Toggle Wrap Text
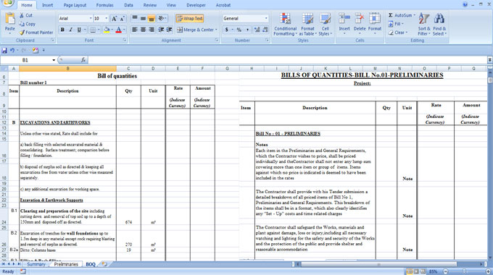Screen dimensions: 493x275 pos(190,19)
